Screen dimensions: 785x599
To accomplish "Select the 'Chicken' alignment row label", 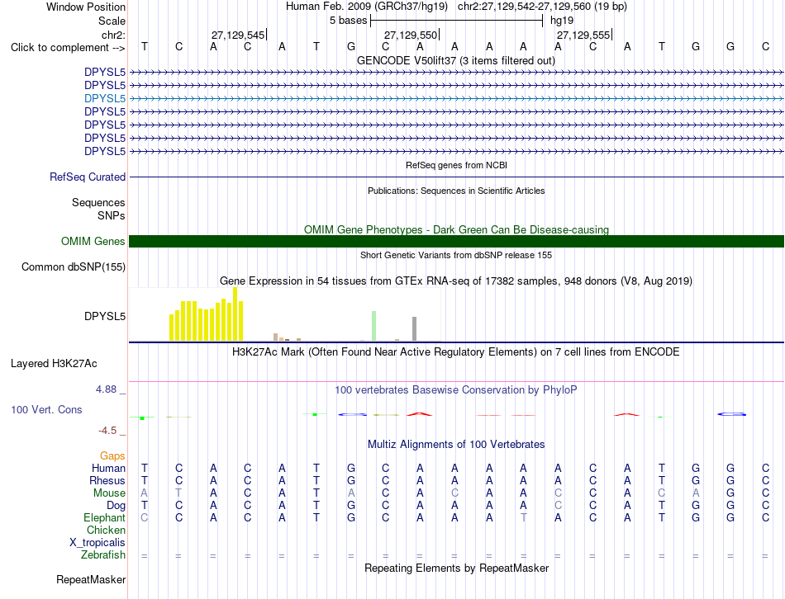I will click(106, 531).
